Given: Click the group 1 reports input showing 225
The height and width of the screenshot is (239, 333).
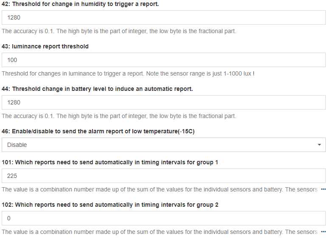Looking at the screenshot, I should pos(163,176).
